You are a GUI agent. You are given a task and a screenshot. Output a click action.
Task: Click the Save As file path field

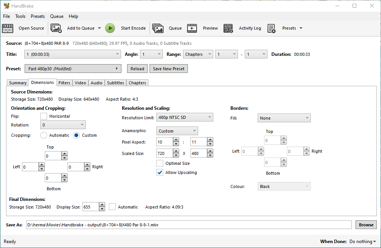click(189, 225)
